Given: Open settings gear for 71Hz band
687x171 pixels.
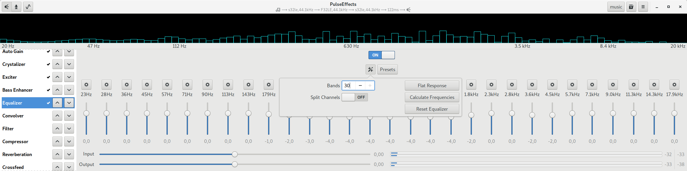Looking at the screenshot, I should click(x=187, y=85).
